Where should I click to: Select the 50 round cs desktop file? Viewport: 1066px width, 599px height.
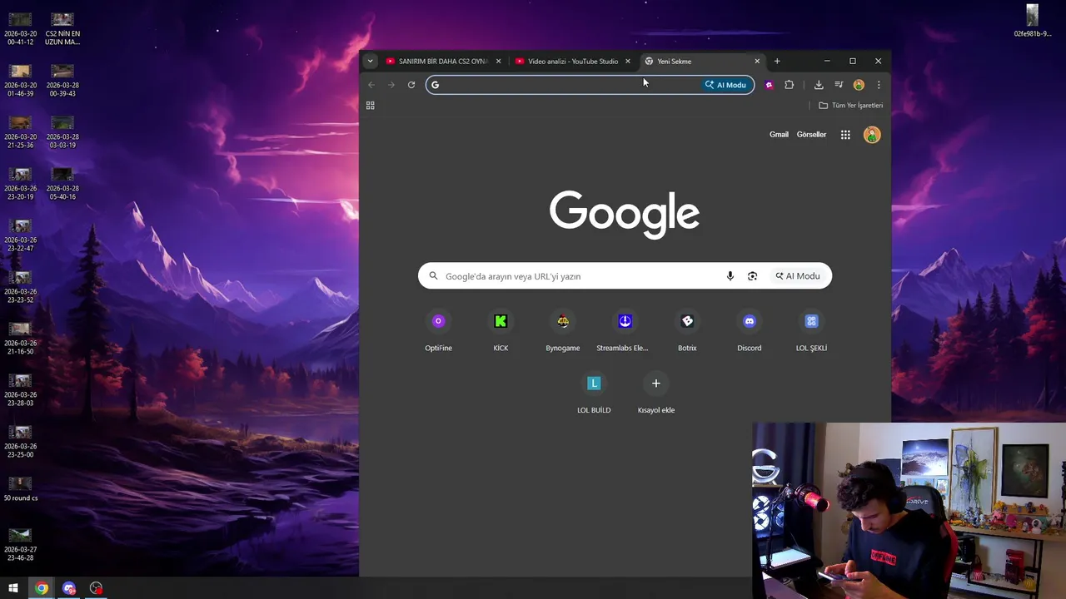point(20,489)
